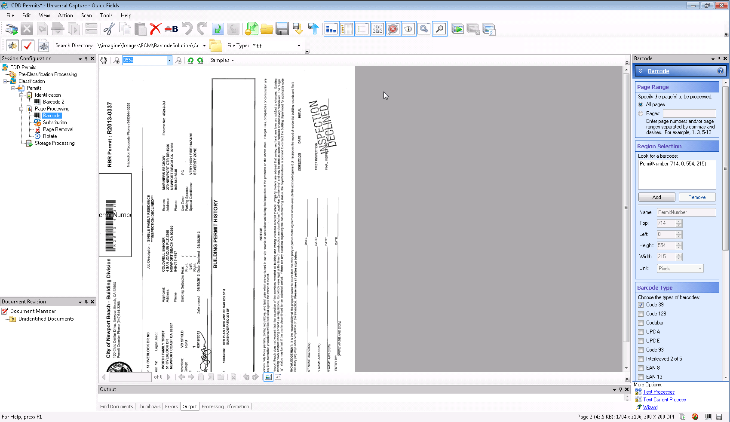Click the Browse folder icon for search directory
Image resolution: width=730 pixels, height=422 pixels.
pos(215,46)
